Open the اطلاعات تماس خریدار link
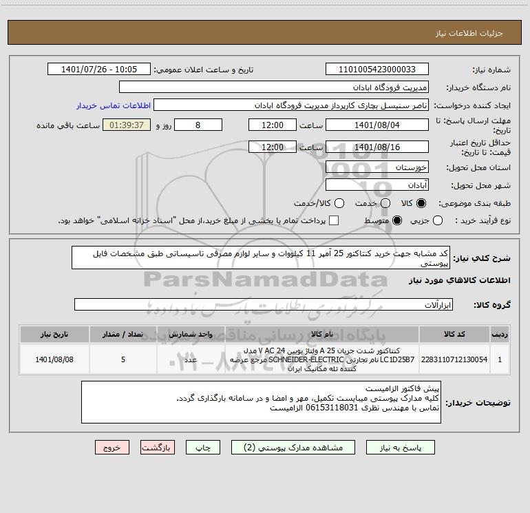 click(114, 105)
